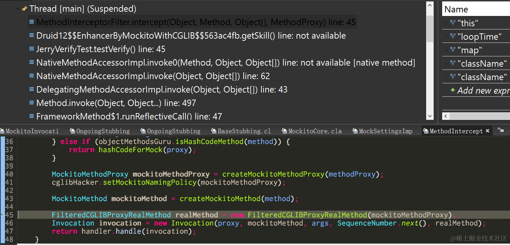The width and height of the screenshot is (510, 245).
Task: Select NativeMethodAccessorImpl.invoke line 62 frame
Action: (x=153, y=76)
